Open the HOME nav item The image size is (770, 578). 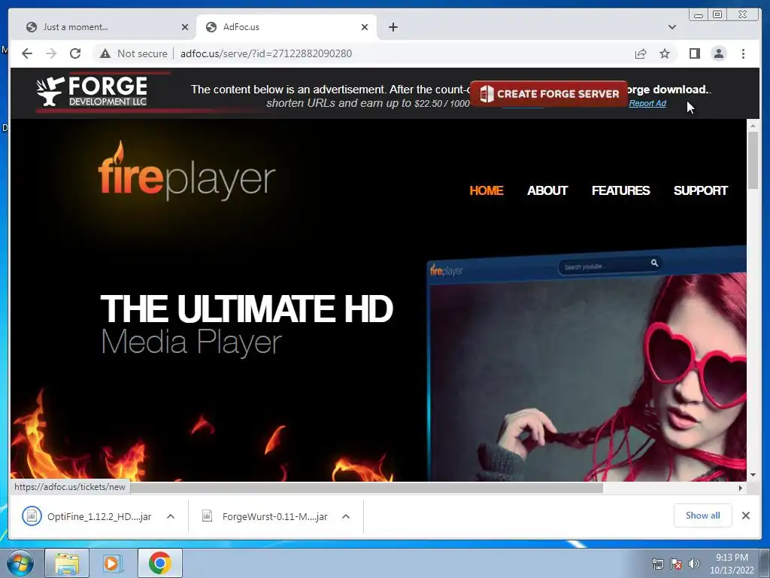click(487, 190)
